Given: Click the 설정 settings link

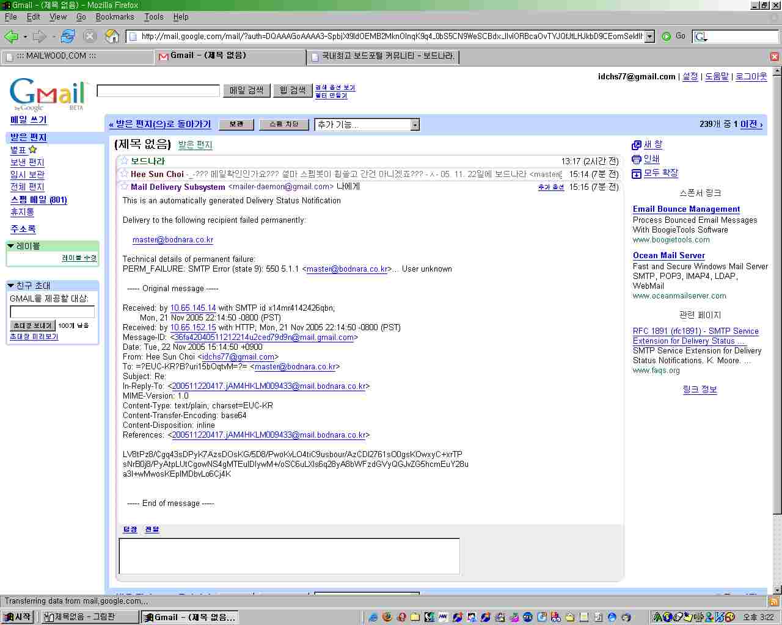Looking at the screenshot, I should [x=690, y=76].
